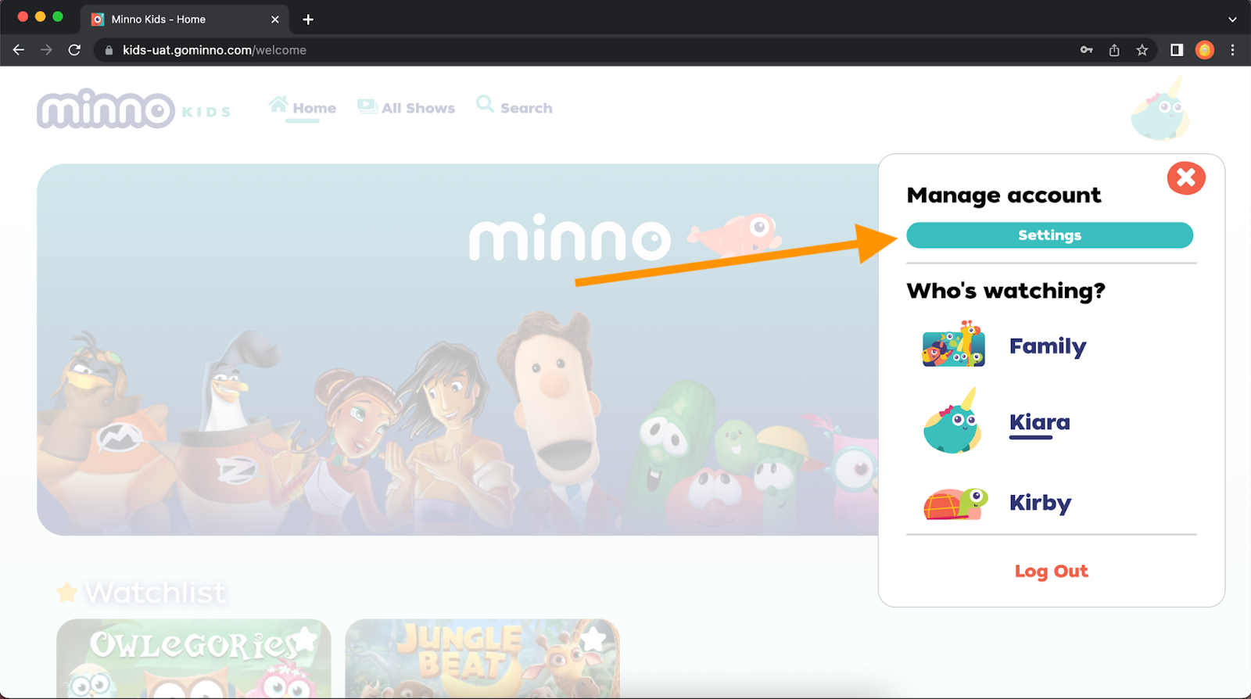
Task: Open account Settings button
Action: (x=1049, y=235)
